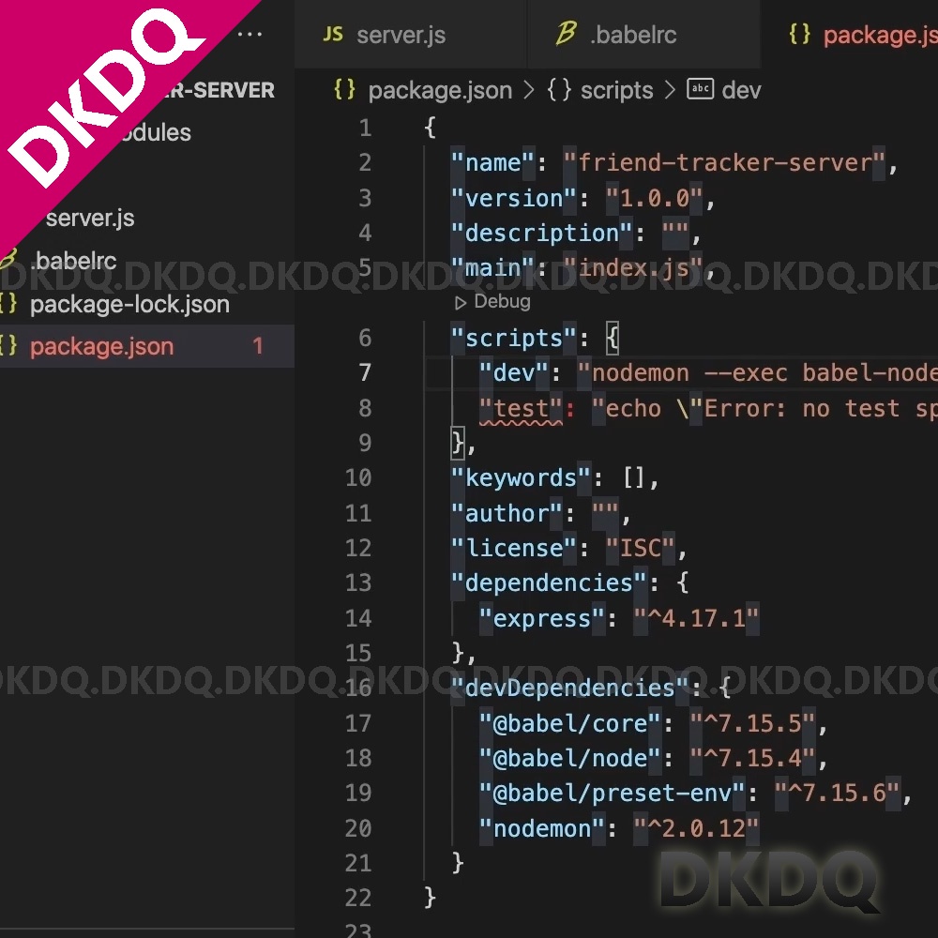938x938 pixels.
Task: Click the package-lock.json braces file icon
Action: [x=8, y=303]
